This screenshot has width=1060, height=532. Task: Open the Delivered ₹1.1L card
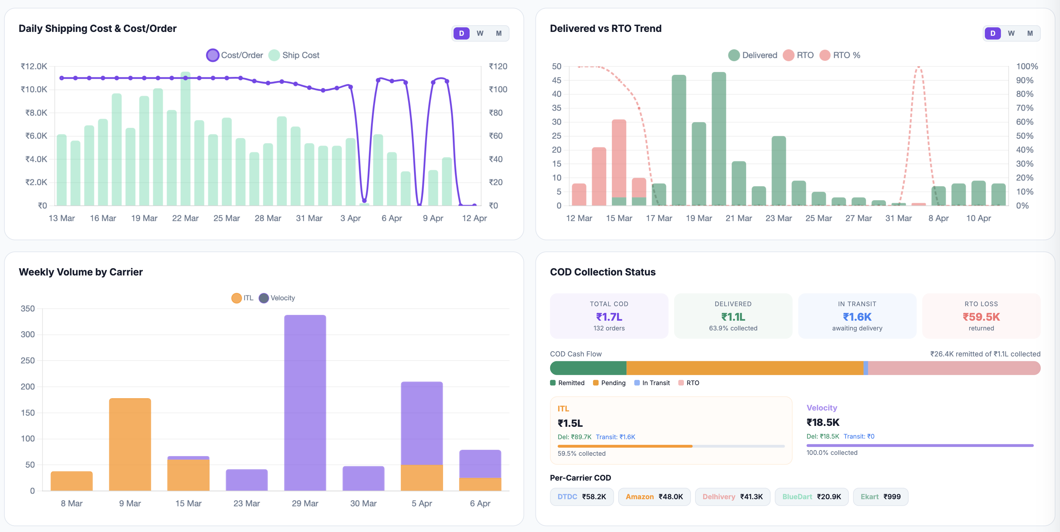pos(733,316)
